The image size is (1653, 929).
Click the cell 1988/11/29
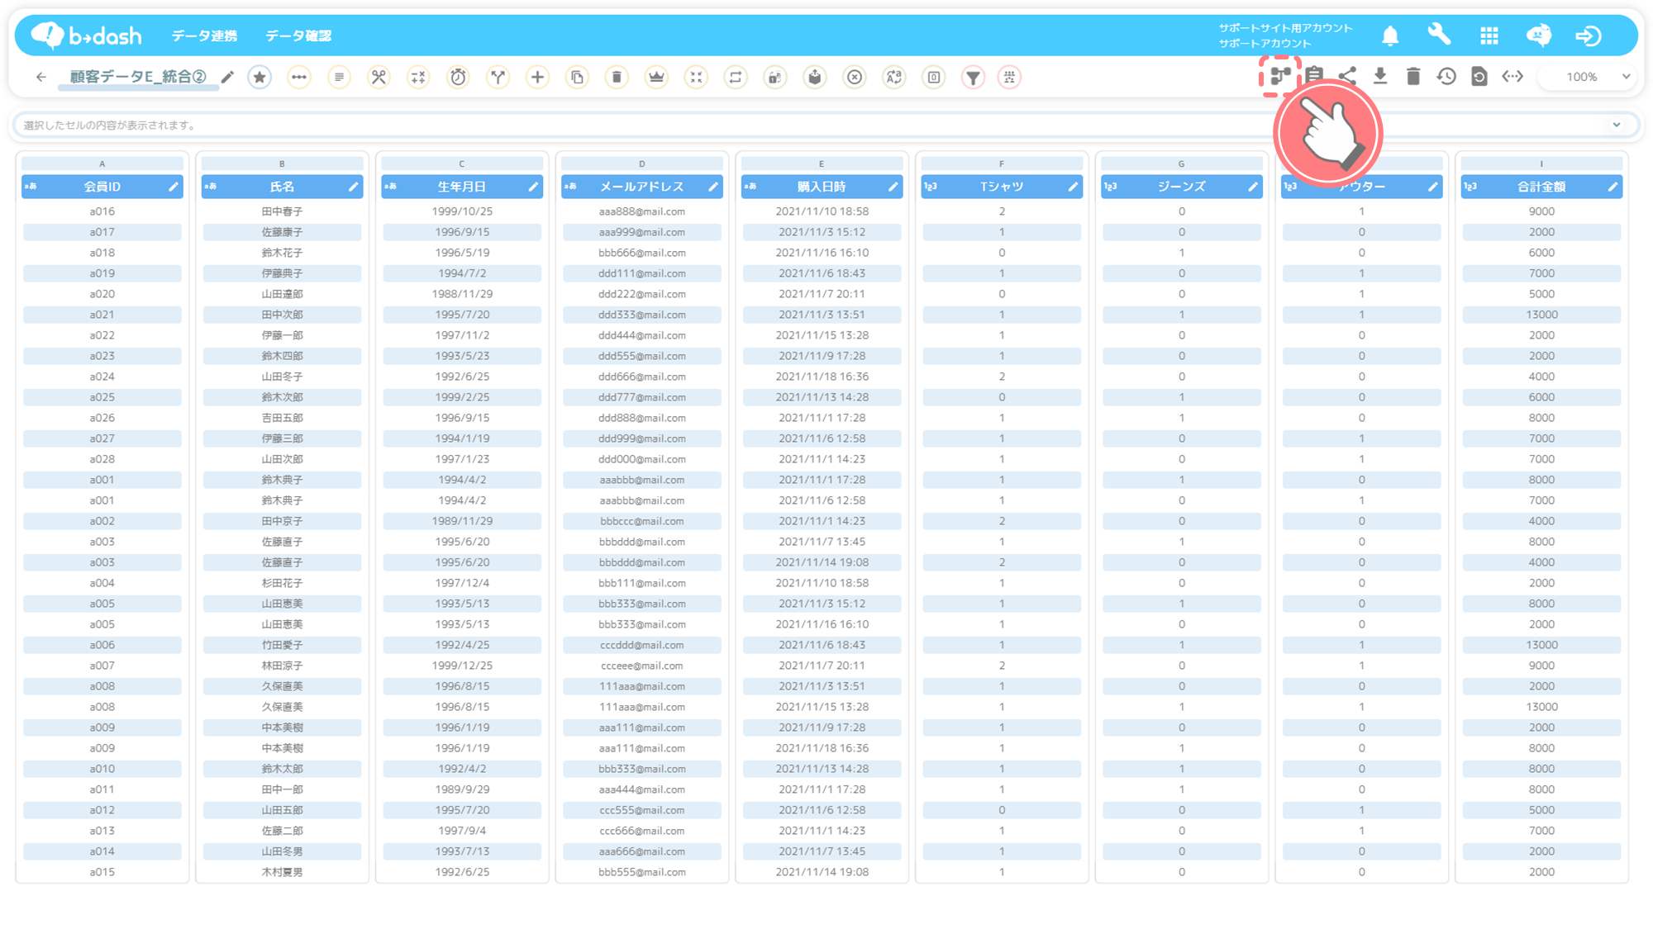point(462,294)
